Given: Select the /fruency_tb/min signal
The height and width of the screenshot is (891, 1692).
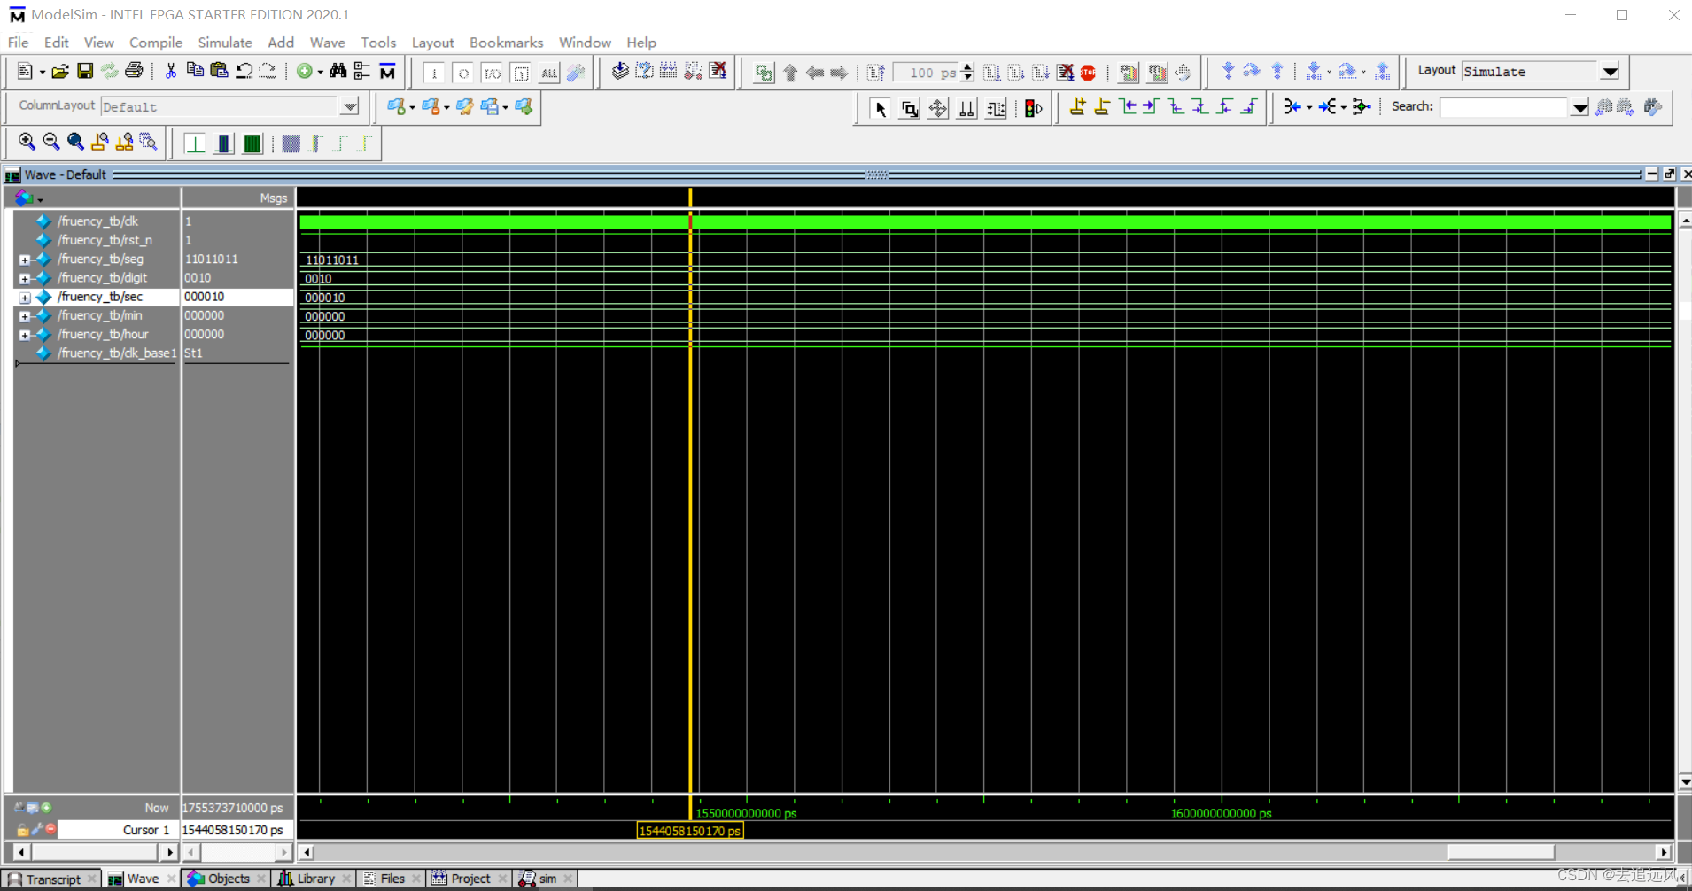Looking at the screenshot, I should pyautogui.click(x=99, y=315).
